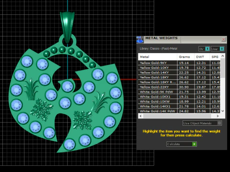This screenshot has height=172, width=230.
Task: Click the green play arrow on Calculate
Action: coord(194,144)
